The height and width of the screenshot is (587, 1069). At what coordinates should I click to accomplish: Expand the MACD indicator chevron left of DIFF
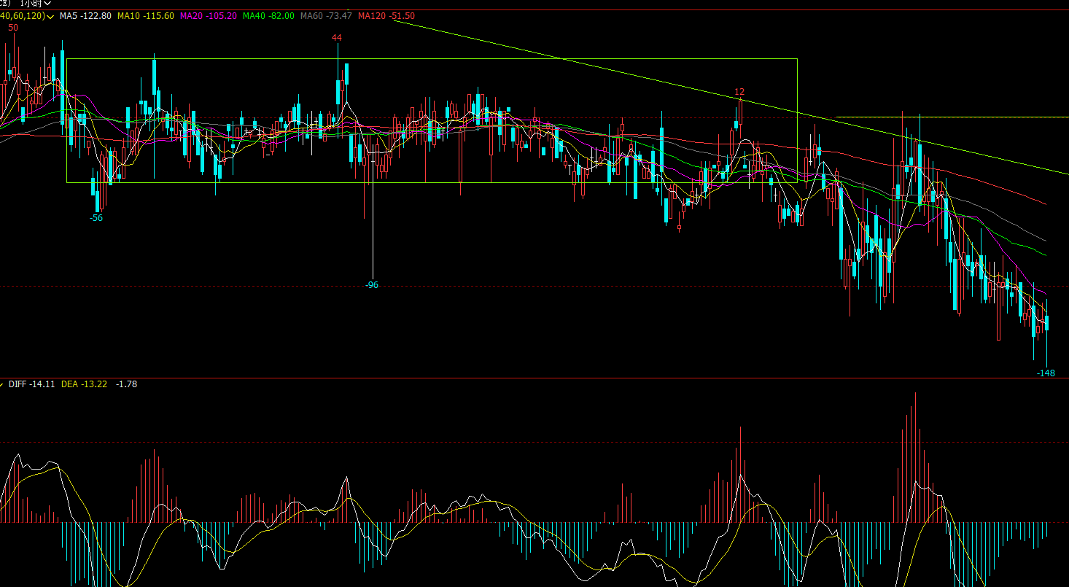(2, 384)
